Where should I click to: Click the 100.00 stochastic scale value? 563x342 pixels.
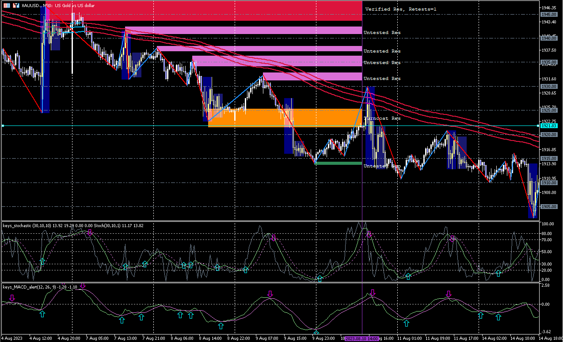click(547, 224)
